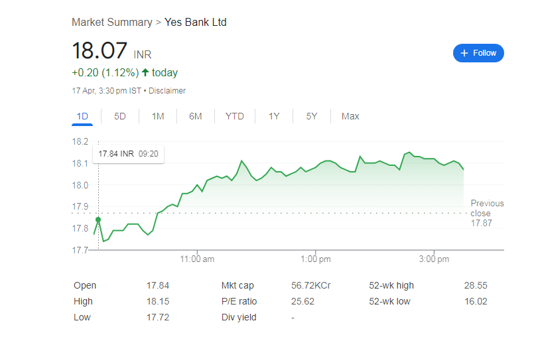Click the Mkt cap value 56.72KCr

311,286
